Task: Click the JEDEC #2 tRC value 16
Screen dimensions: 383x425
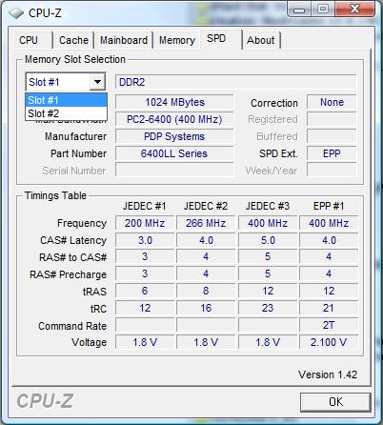Action: [206, 308]
